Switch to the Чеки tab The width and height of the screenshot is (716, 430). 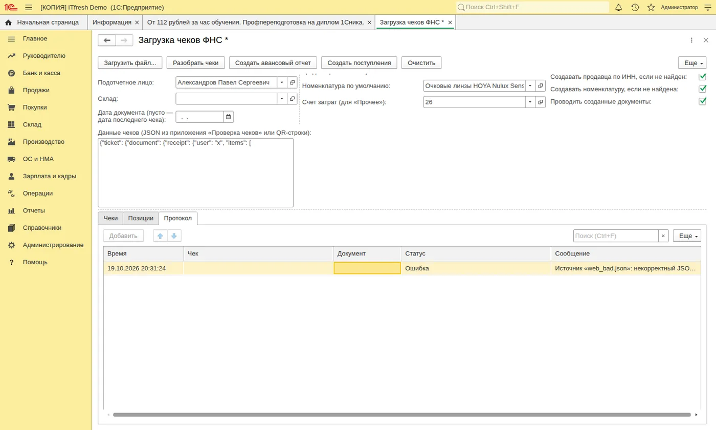pos(110,218)
